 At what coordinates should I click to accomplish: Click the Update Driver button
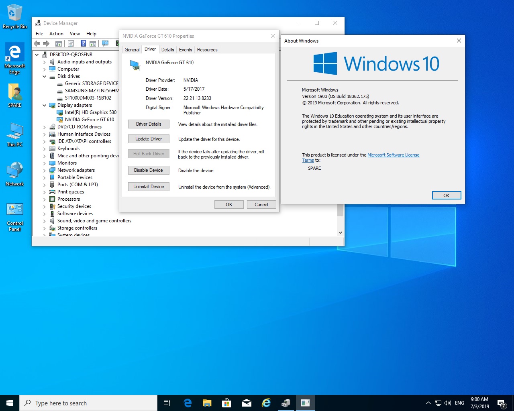[149, 139]
